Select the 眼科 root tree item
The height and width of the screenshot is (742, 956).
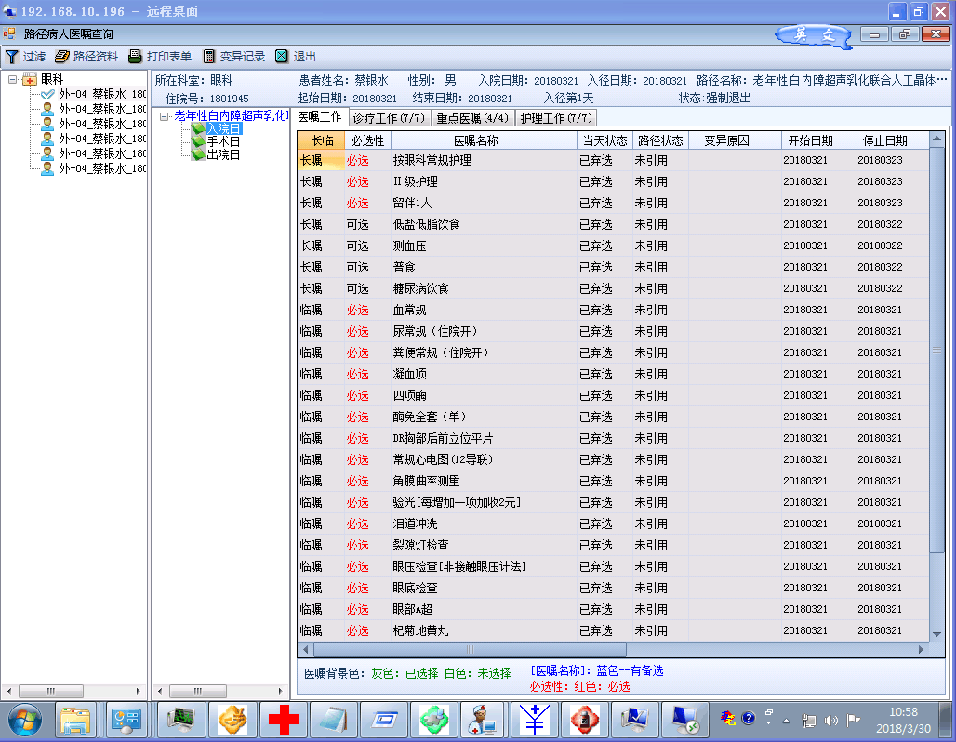[52, 79]
